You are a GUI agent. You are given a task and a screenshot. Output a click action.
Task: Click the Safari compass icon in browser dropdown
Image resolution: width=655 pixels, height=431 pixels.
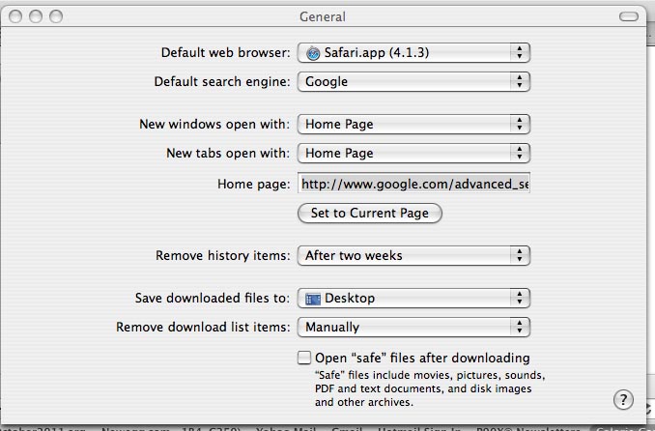coord(313,53)
